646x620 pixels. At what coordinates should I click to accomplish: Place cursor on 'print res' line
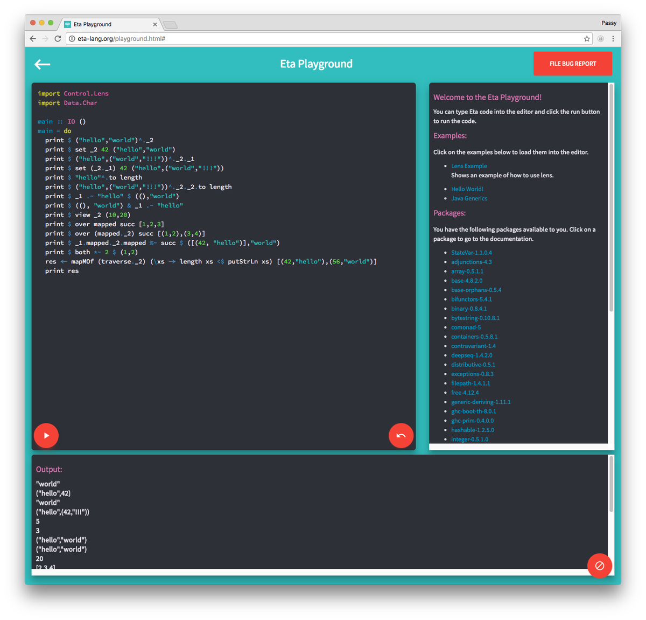(62, 271)
